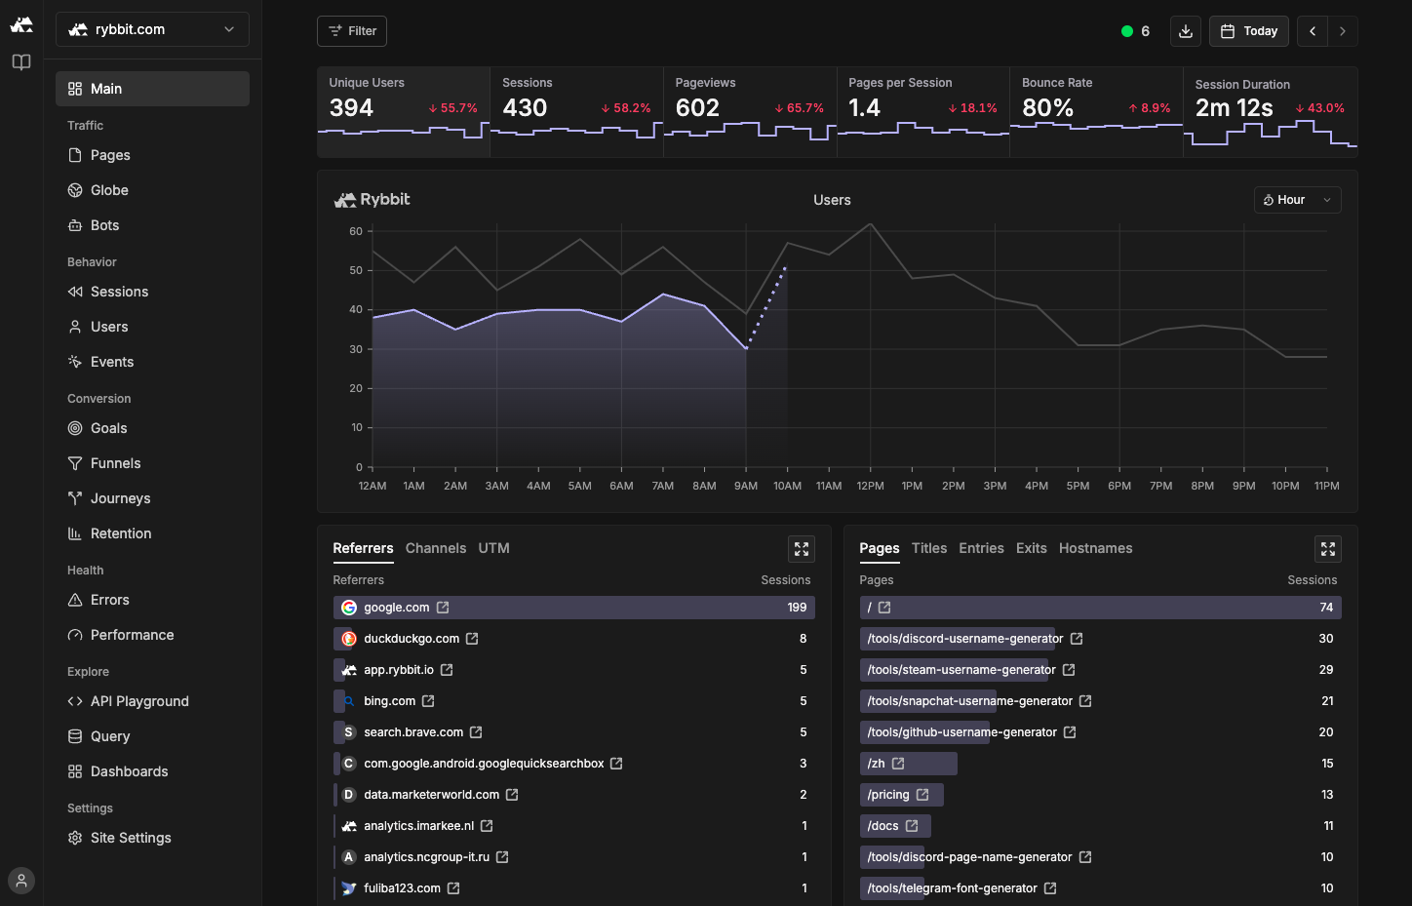The image size is (1412, 906).
Task: Open the Hour interval dropdown
Action: click(1297, 200)
